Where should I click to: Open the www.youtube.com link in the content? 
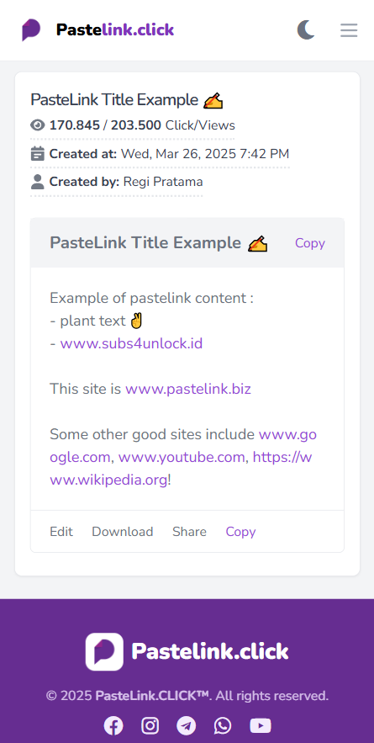pyautogui.click(x=182, y=457)
